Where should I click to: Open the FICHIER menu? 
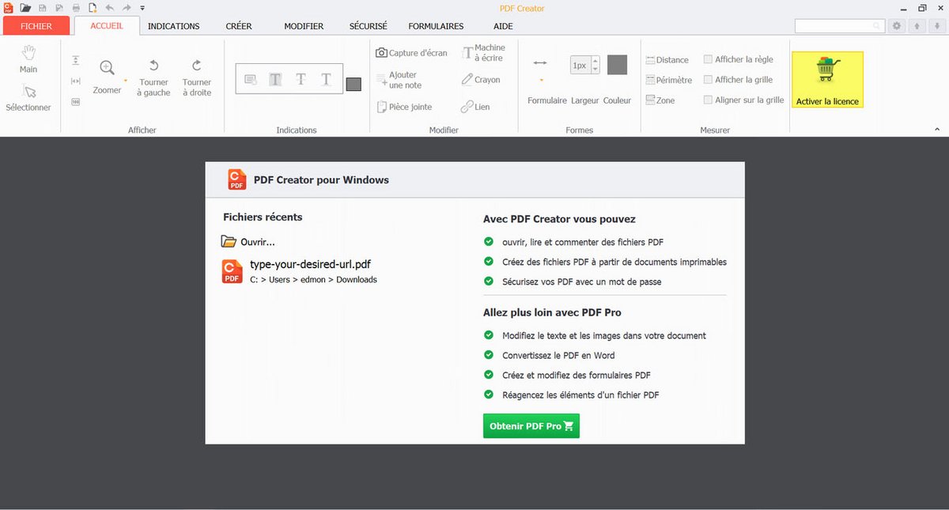coord(36,26)
